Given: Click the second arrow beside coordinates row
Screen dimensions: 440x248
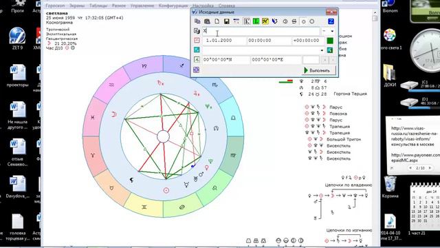Looking at the screenshot, I should [333, 60].
